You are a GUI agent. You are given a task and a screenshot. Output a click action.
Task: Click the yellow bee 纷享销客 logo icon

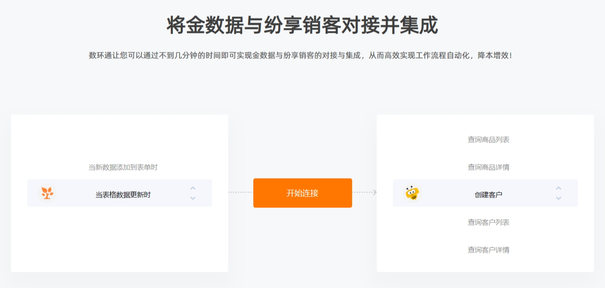click(x=412, y=193)
